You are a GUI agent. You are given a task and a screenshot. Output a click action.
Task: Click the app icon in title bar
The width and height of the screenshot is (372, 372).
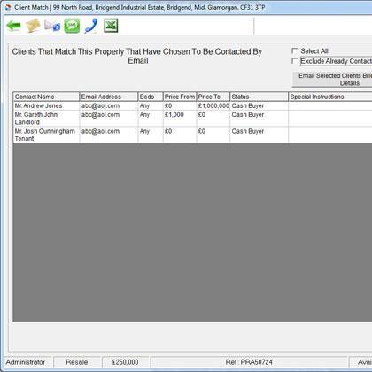click(8, 8)
